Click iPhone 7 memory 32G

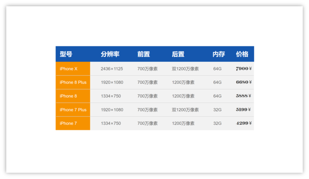tap(217, 123)
